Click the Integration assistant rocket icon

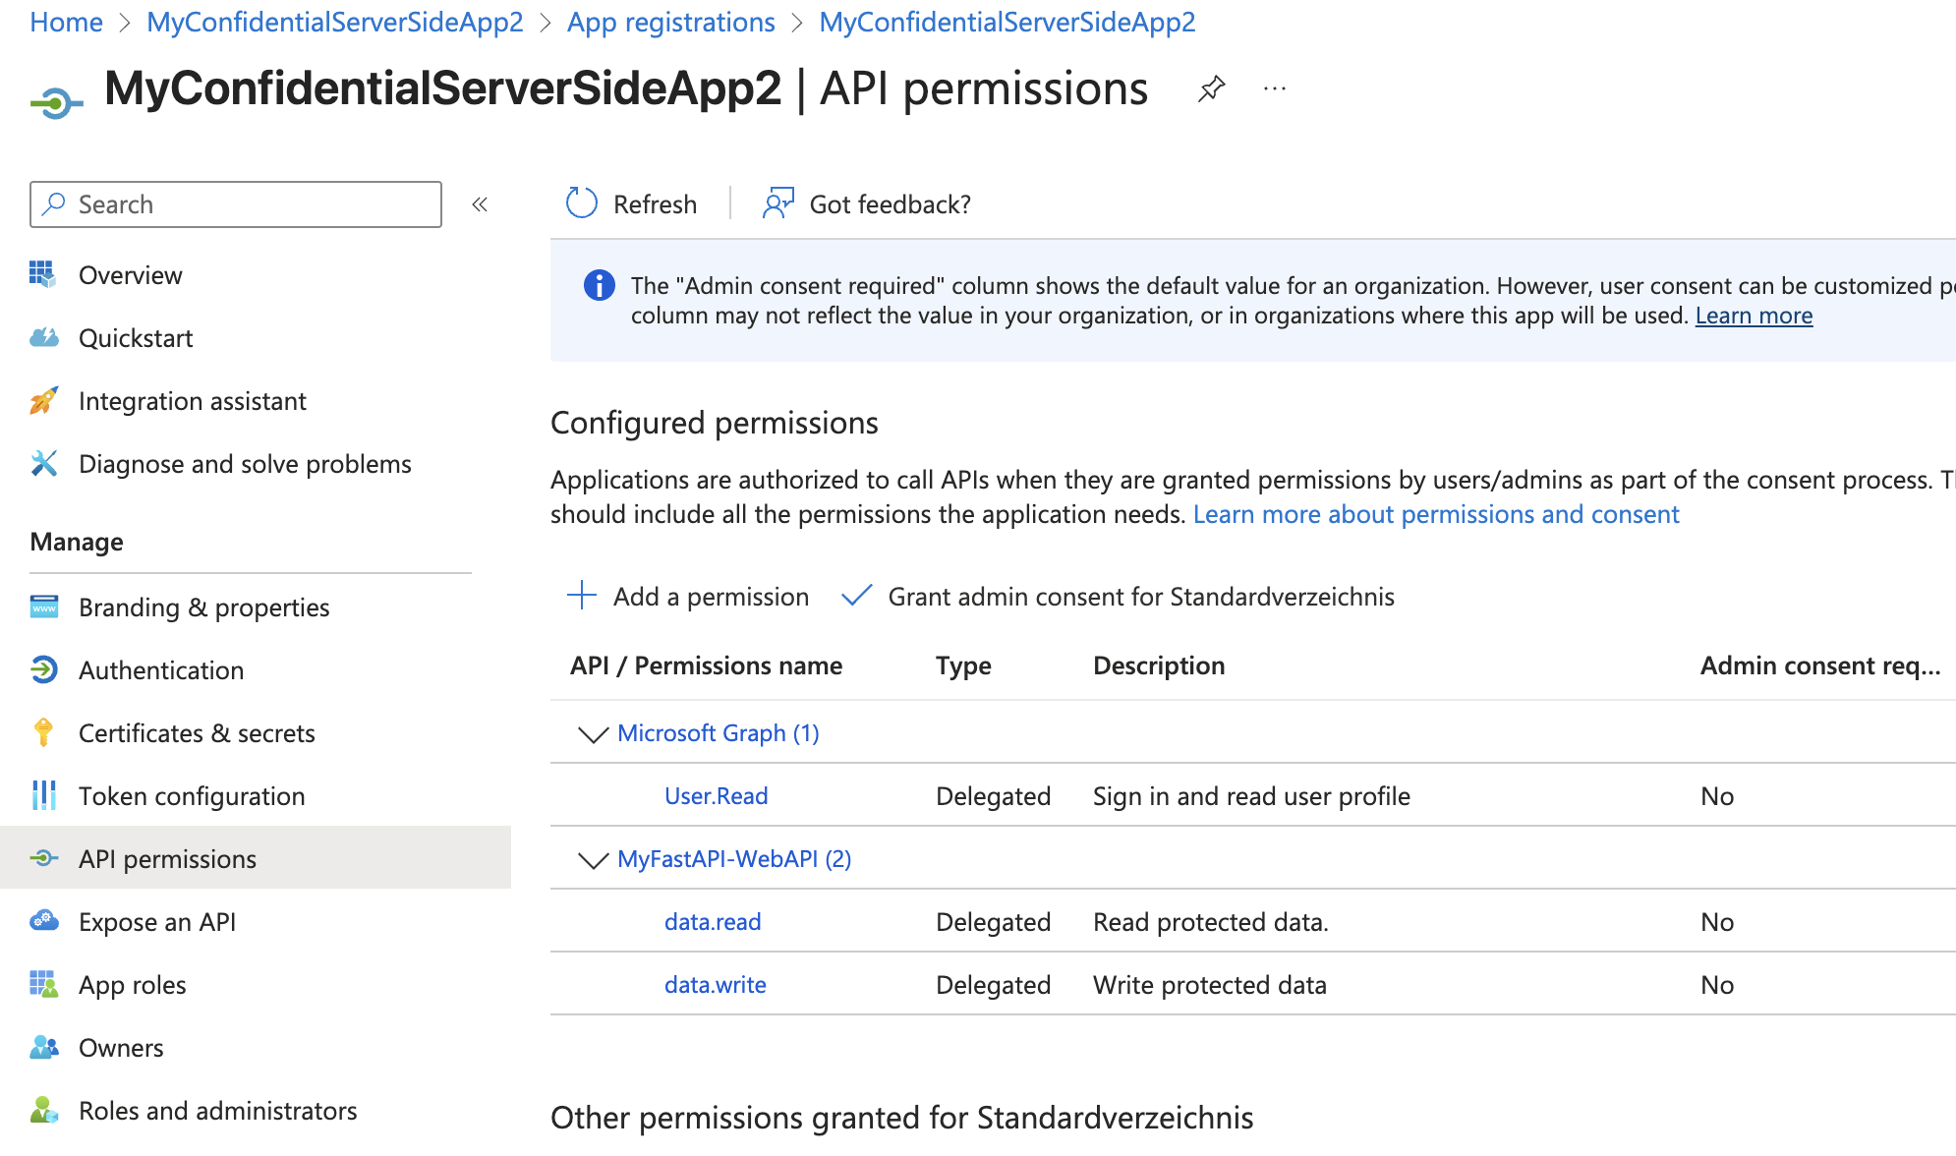[x=43, y=400]
